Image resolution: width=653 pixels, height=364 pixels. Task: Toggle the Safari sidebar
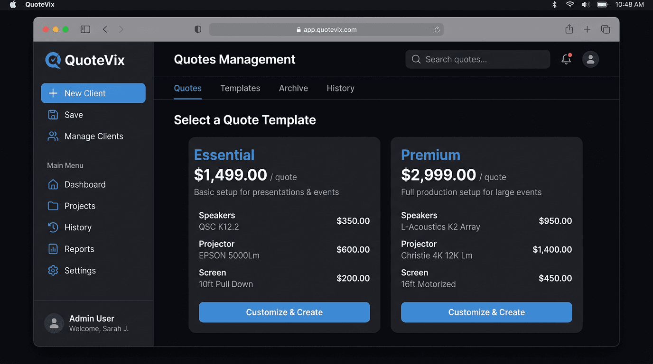85,29
